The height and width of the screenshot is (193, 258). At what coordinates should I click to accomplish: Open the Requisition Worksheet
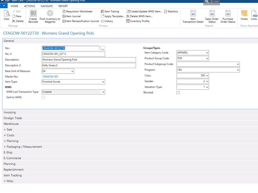click(x=78, y=11)
